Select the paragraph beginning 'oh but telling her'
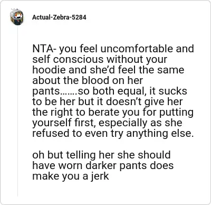The image size is (211, 205). click(x=103, y=165)
